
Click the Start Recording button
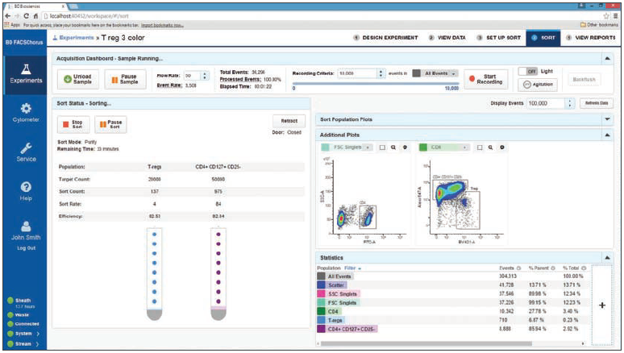[485, 79]
